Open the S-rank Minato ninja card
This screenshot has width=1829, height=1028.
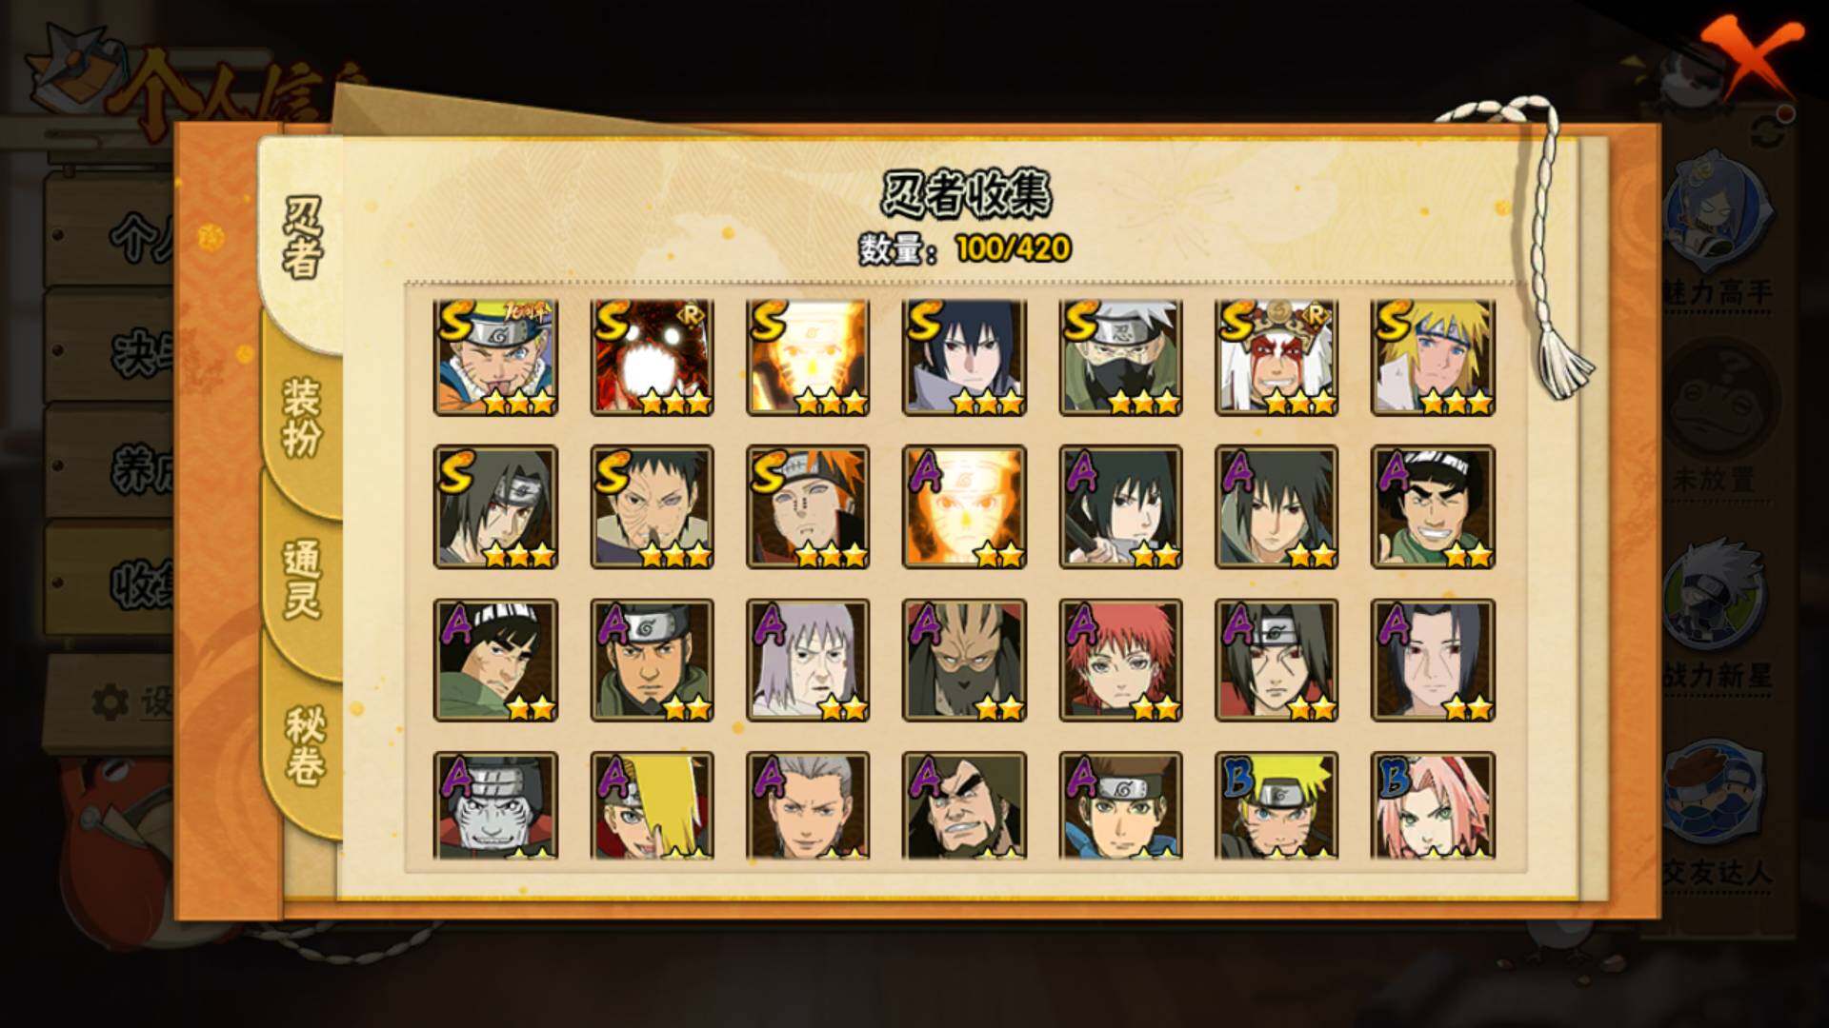(x=1433, y=358)
